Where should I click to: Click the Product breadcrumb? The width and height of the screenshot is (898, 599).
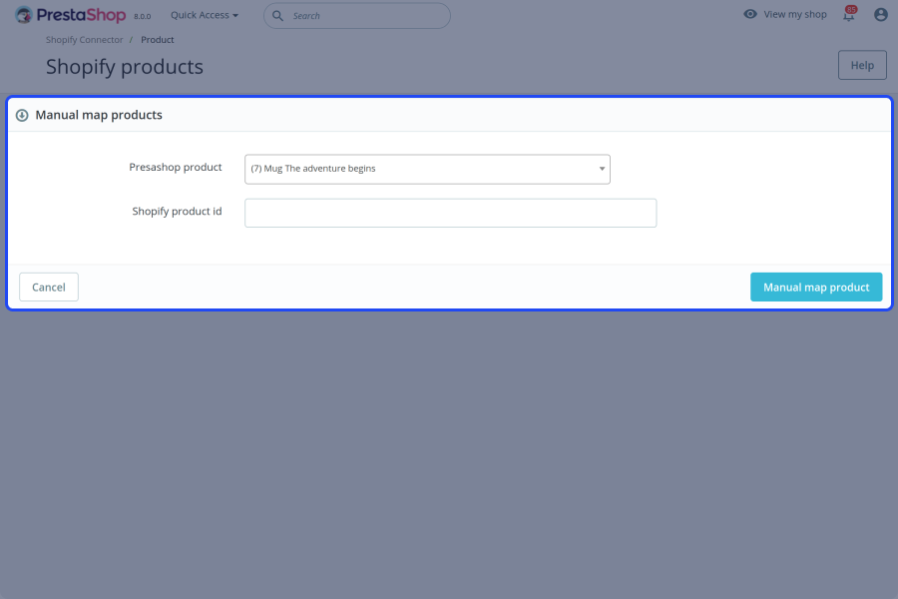pos(157,40)
